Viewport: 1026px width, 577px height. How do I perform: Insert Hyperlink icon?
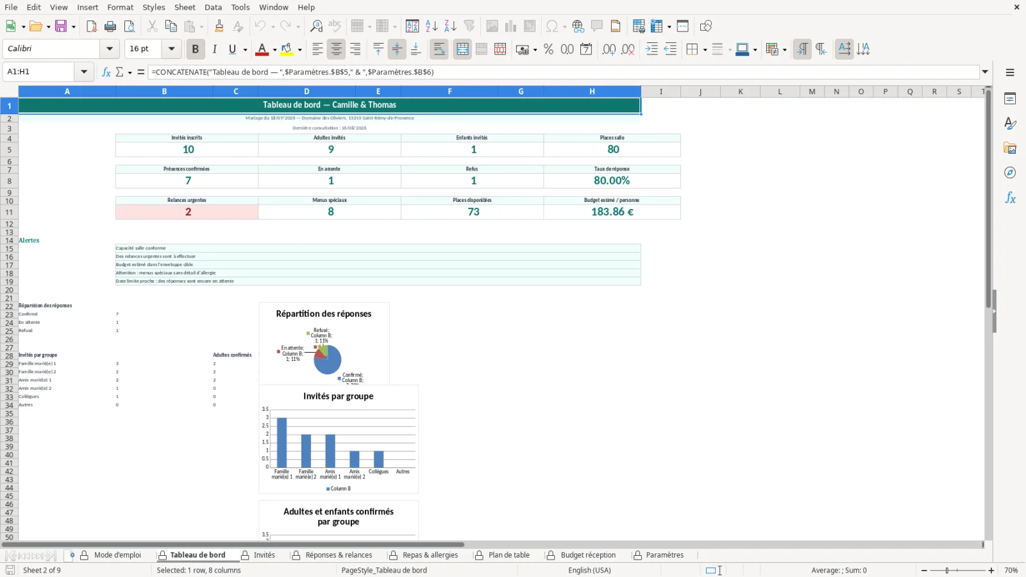[x=578, y=26]
